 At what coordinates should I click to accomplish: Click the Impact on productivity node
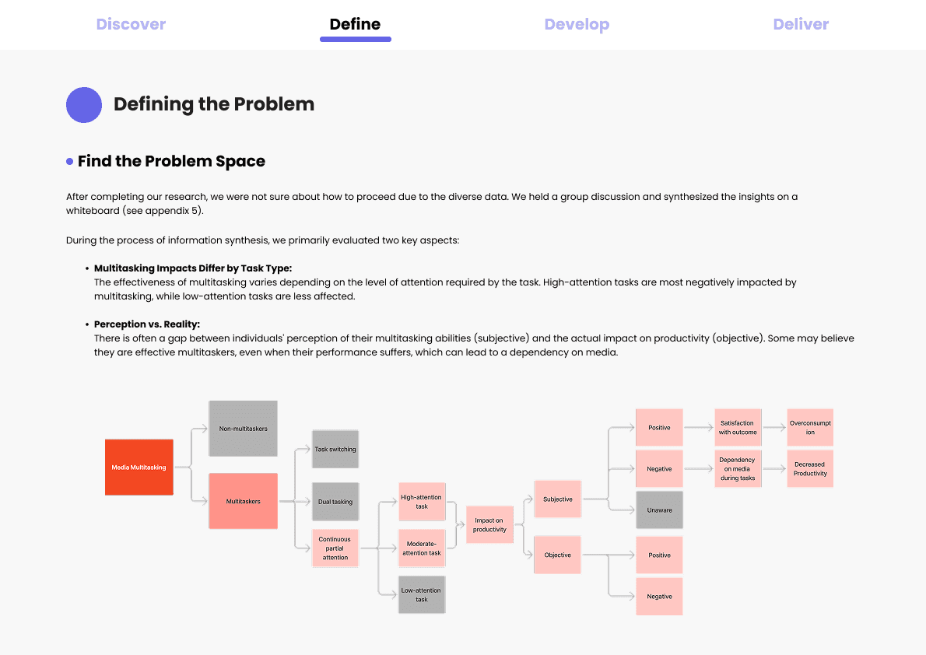click(489, 524)
